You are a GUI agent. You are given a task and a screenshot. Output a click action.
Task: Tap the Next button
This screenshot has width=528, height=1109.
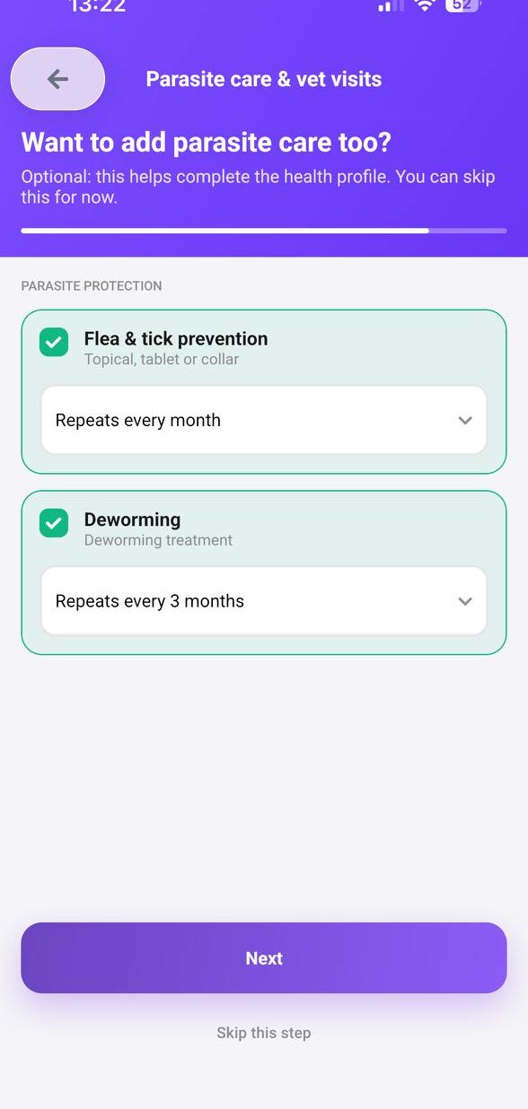pos(264,958)
